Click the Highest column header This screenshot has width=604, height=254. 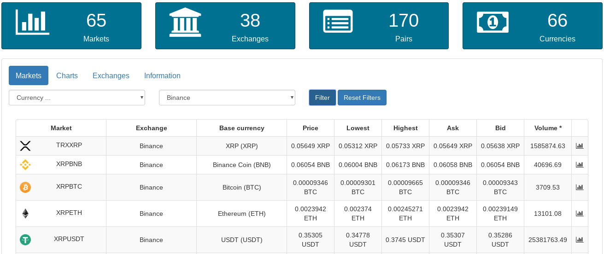pyautogui.click(x=405, y=128)
